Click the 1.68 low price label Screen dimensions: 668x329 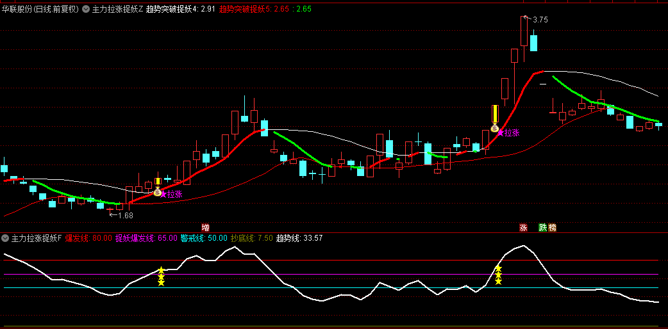click(126, 215)
